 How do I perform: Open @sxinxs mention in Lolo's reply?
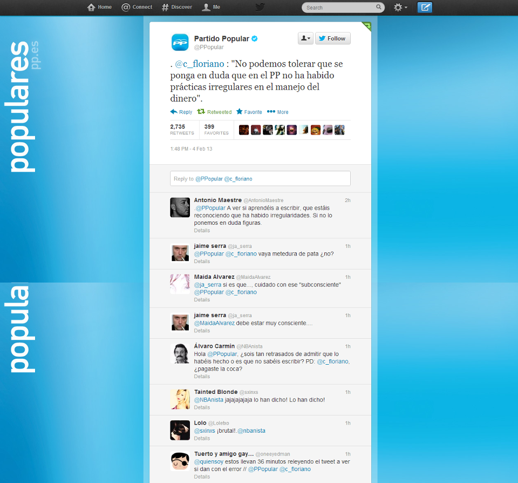click(x=205, y=431)
